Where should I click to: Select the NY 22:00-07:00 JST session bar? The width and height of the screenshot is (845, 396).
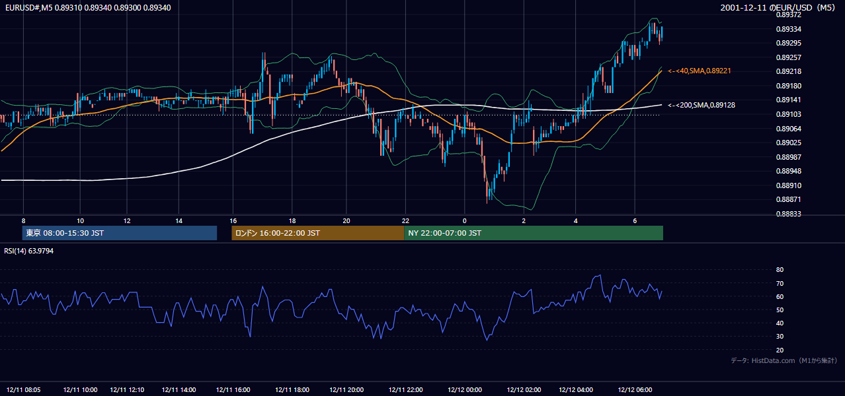coord(534,233)
